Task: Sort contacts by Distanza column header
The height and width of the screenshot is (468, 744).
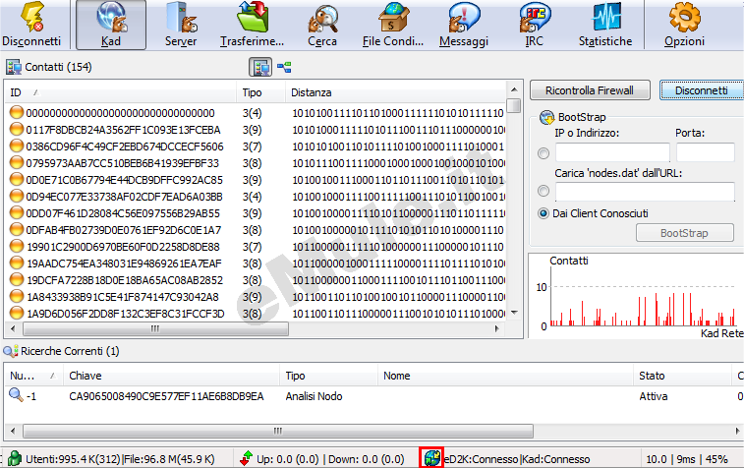Action: 396,92
